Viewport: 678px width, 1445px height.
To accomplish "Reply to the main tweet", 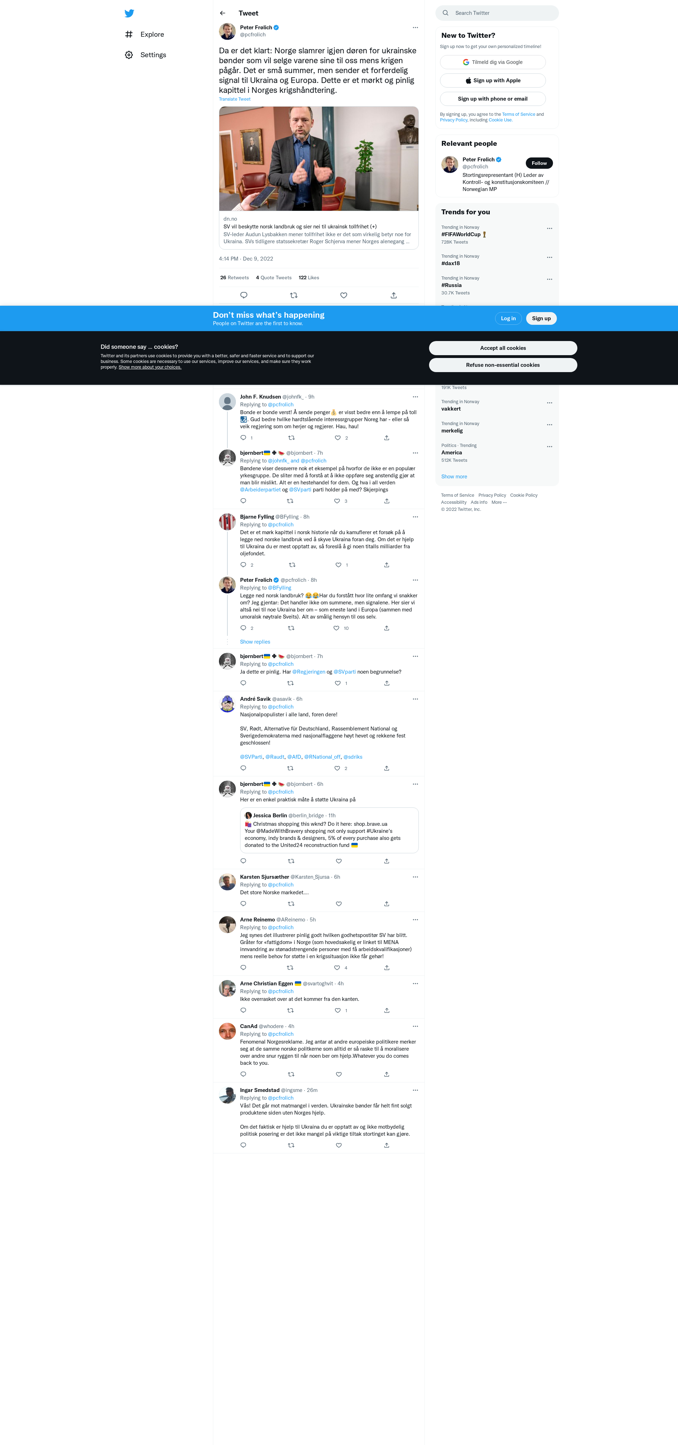I will click(x=244, y=295).
